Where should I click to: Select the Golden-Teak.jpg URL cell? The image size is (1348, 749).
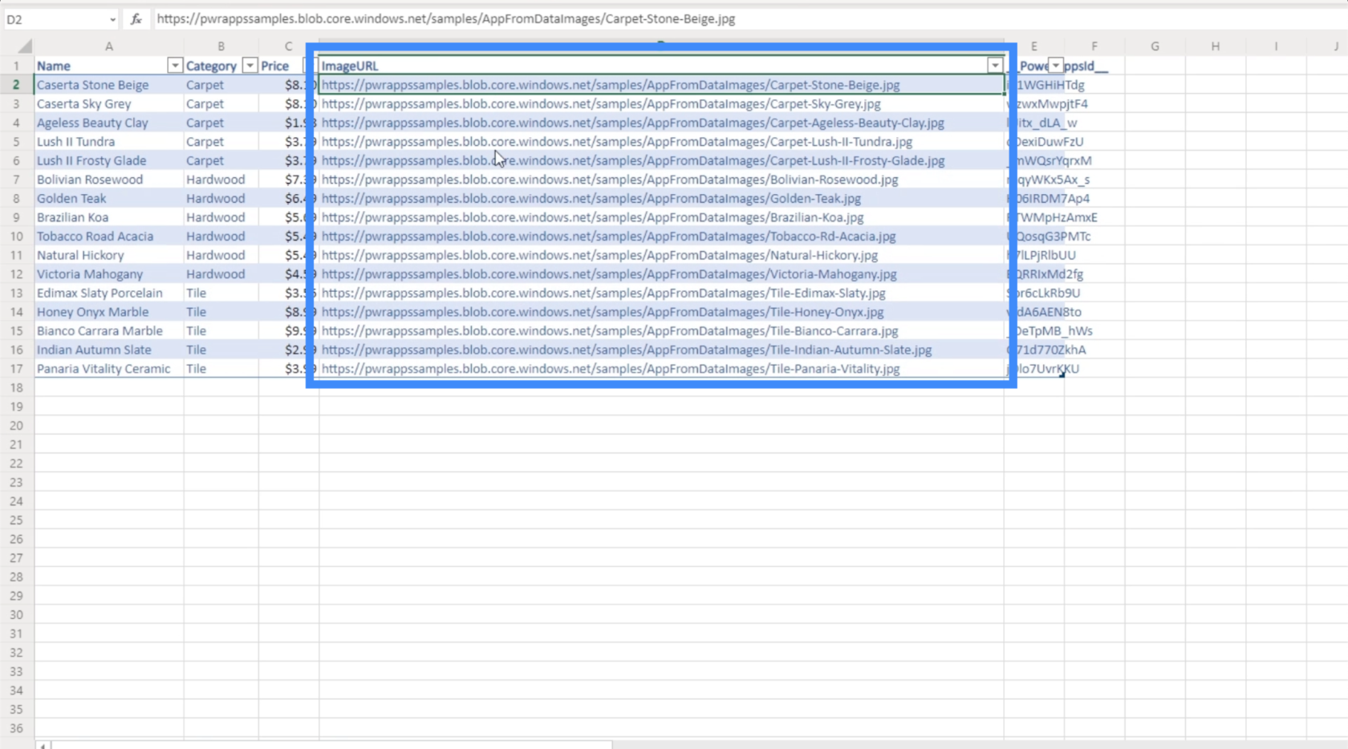661,199
